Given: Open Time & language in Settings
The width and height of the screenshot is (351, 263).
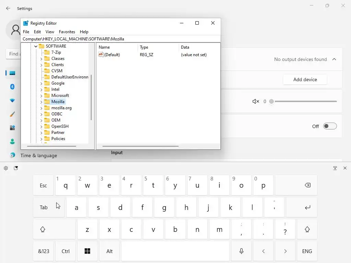Looking at the screenshot, I should 39,155.
